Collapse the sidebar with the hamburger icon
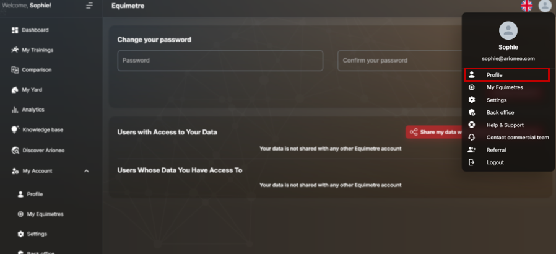556x254 pixels. [89, 6]
